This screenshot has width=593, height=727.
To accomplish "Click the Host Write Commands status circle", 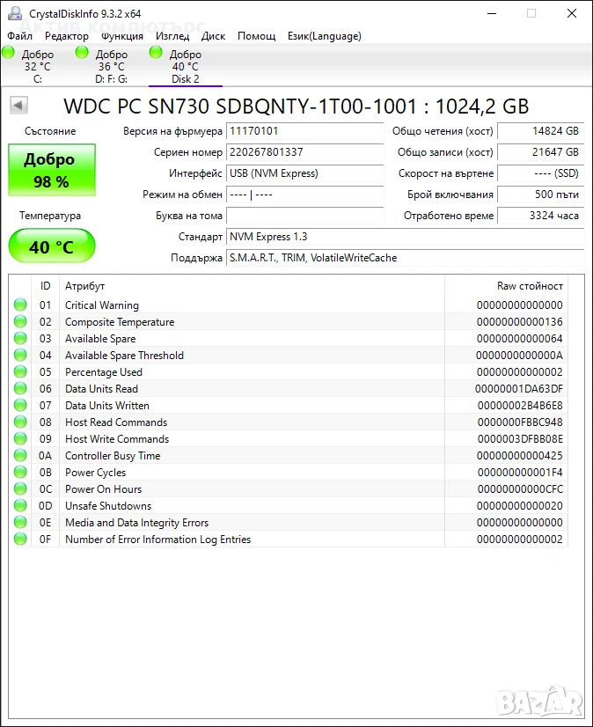I will (x=20, y=438).
